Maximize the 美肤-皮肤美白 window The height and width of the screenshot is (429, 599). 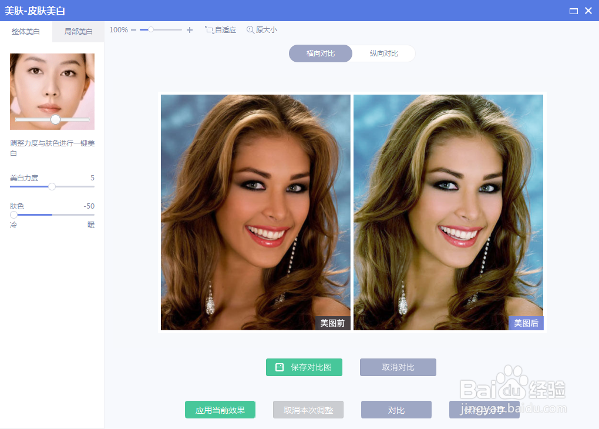pyautogui.click(x=573, y=11)
